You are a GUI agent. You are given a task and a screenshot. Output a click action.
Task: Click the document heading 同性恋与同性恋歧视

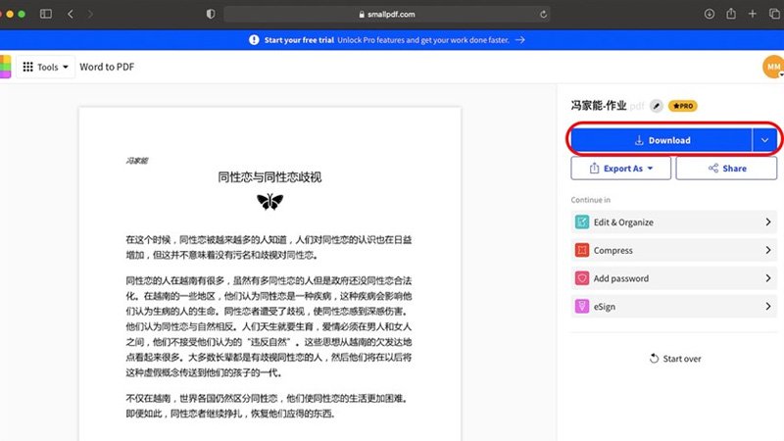coord(269,177)
